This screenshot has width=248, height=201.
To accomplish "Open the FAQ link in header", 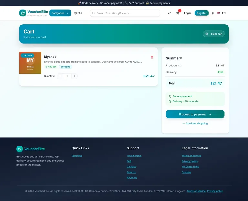I will (78, 13).
